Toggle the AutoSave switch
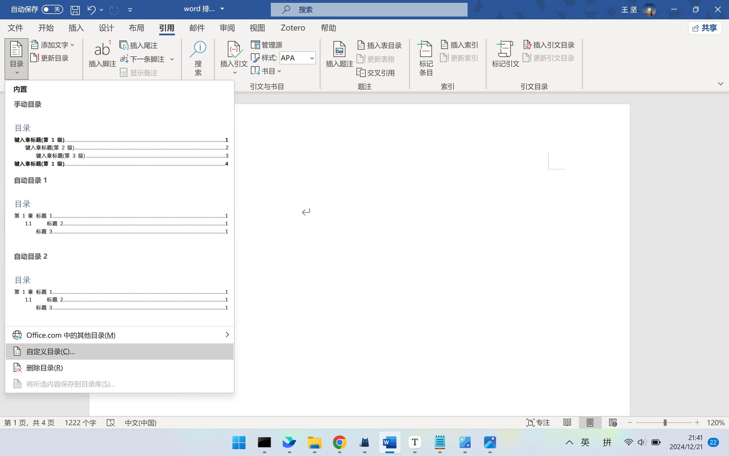 [52, 10]
